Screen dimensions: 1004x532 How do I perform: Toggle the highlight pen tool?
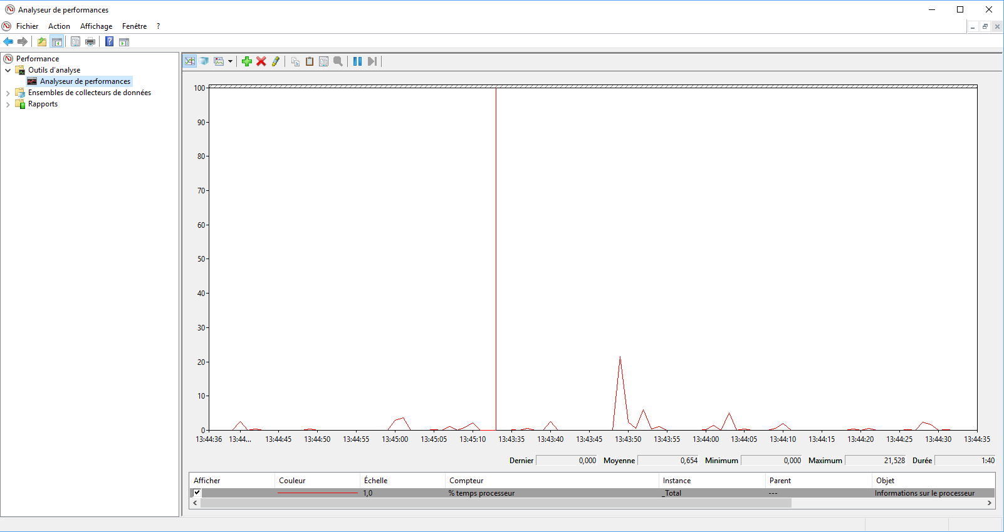[x=276, y=61]
